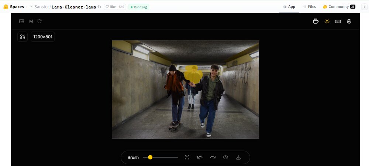The image size is (369, 166).
Task: Like this Space with heart button
Action: tap(110, 7)
